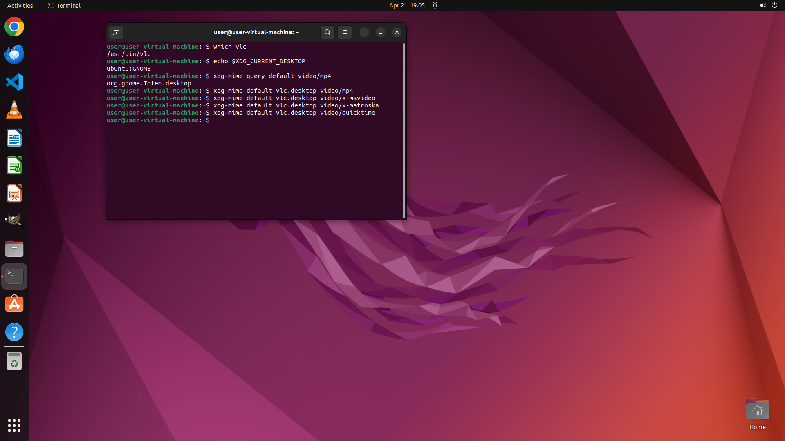Image resolution: width=785 pixels, height=441 pixels.
Task: Click Activities in the top bar
Action: click(20, 5)
